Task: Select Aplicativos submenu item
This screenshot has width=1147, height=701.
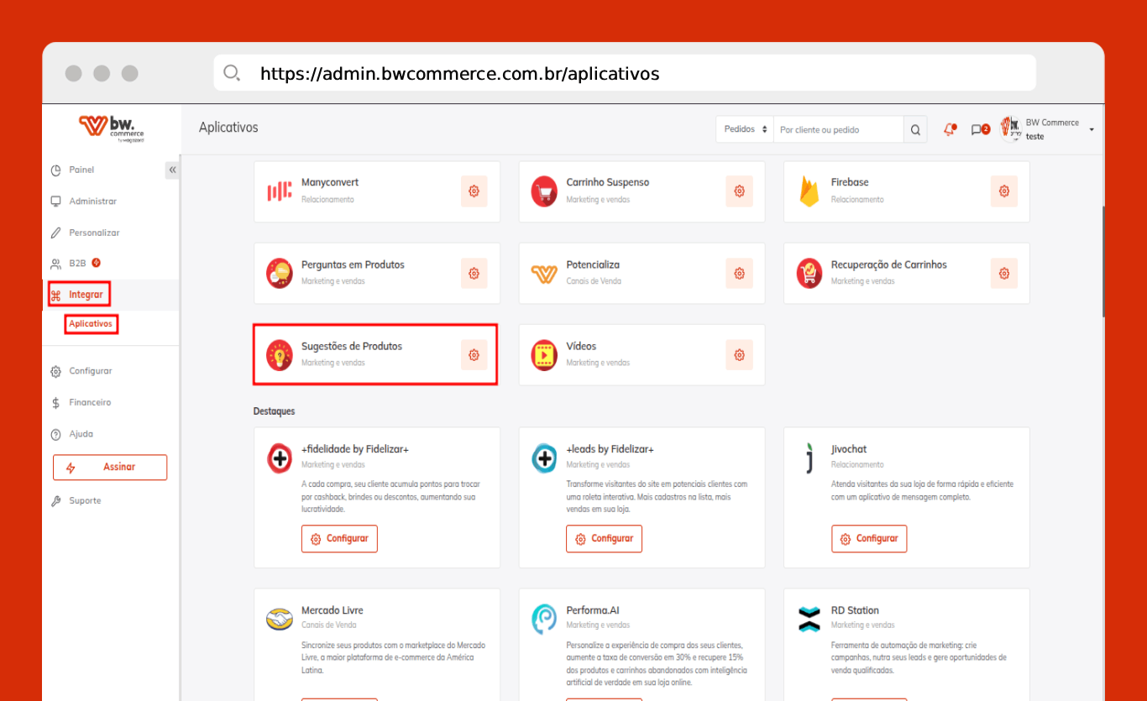Action: [x=91, y=323]
